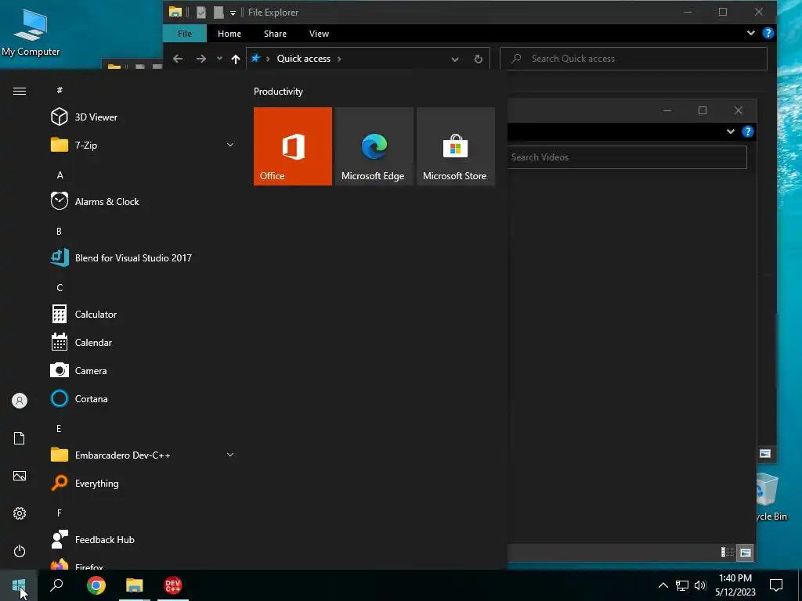Jump to letter F section header
802x601 pixels.
pyautogui.click(x=59, y=513)
